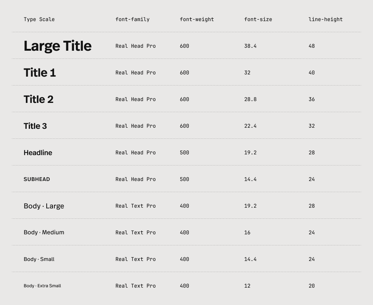Click the Body · Large sample text
This screenshot has height=305, width=373.
pos(44,206)
